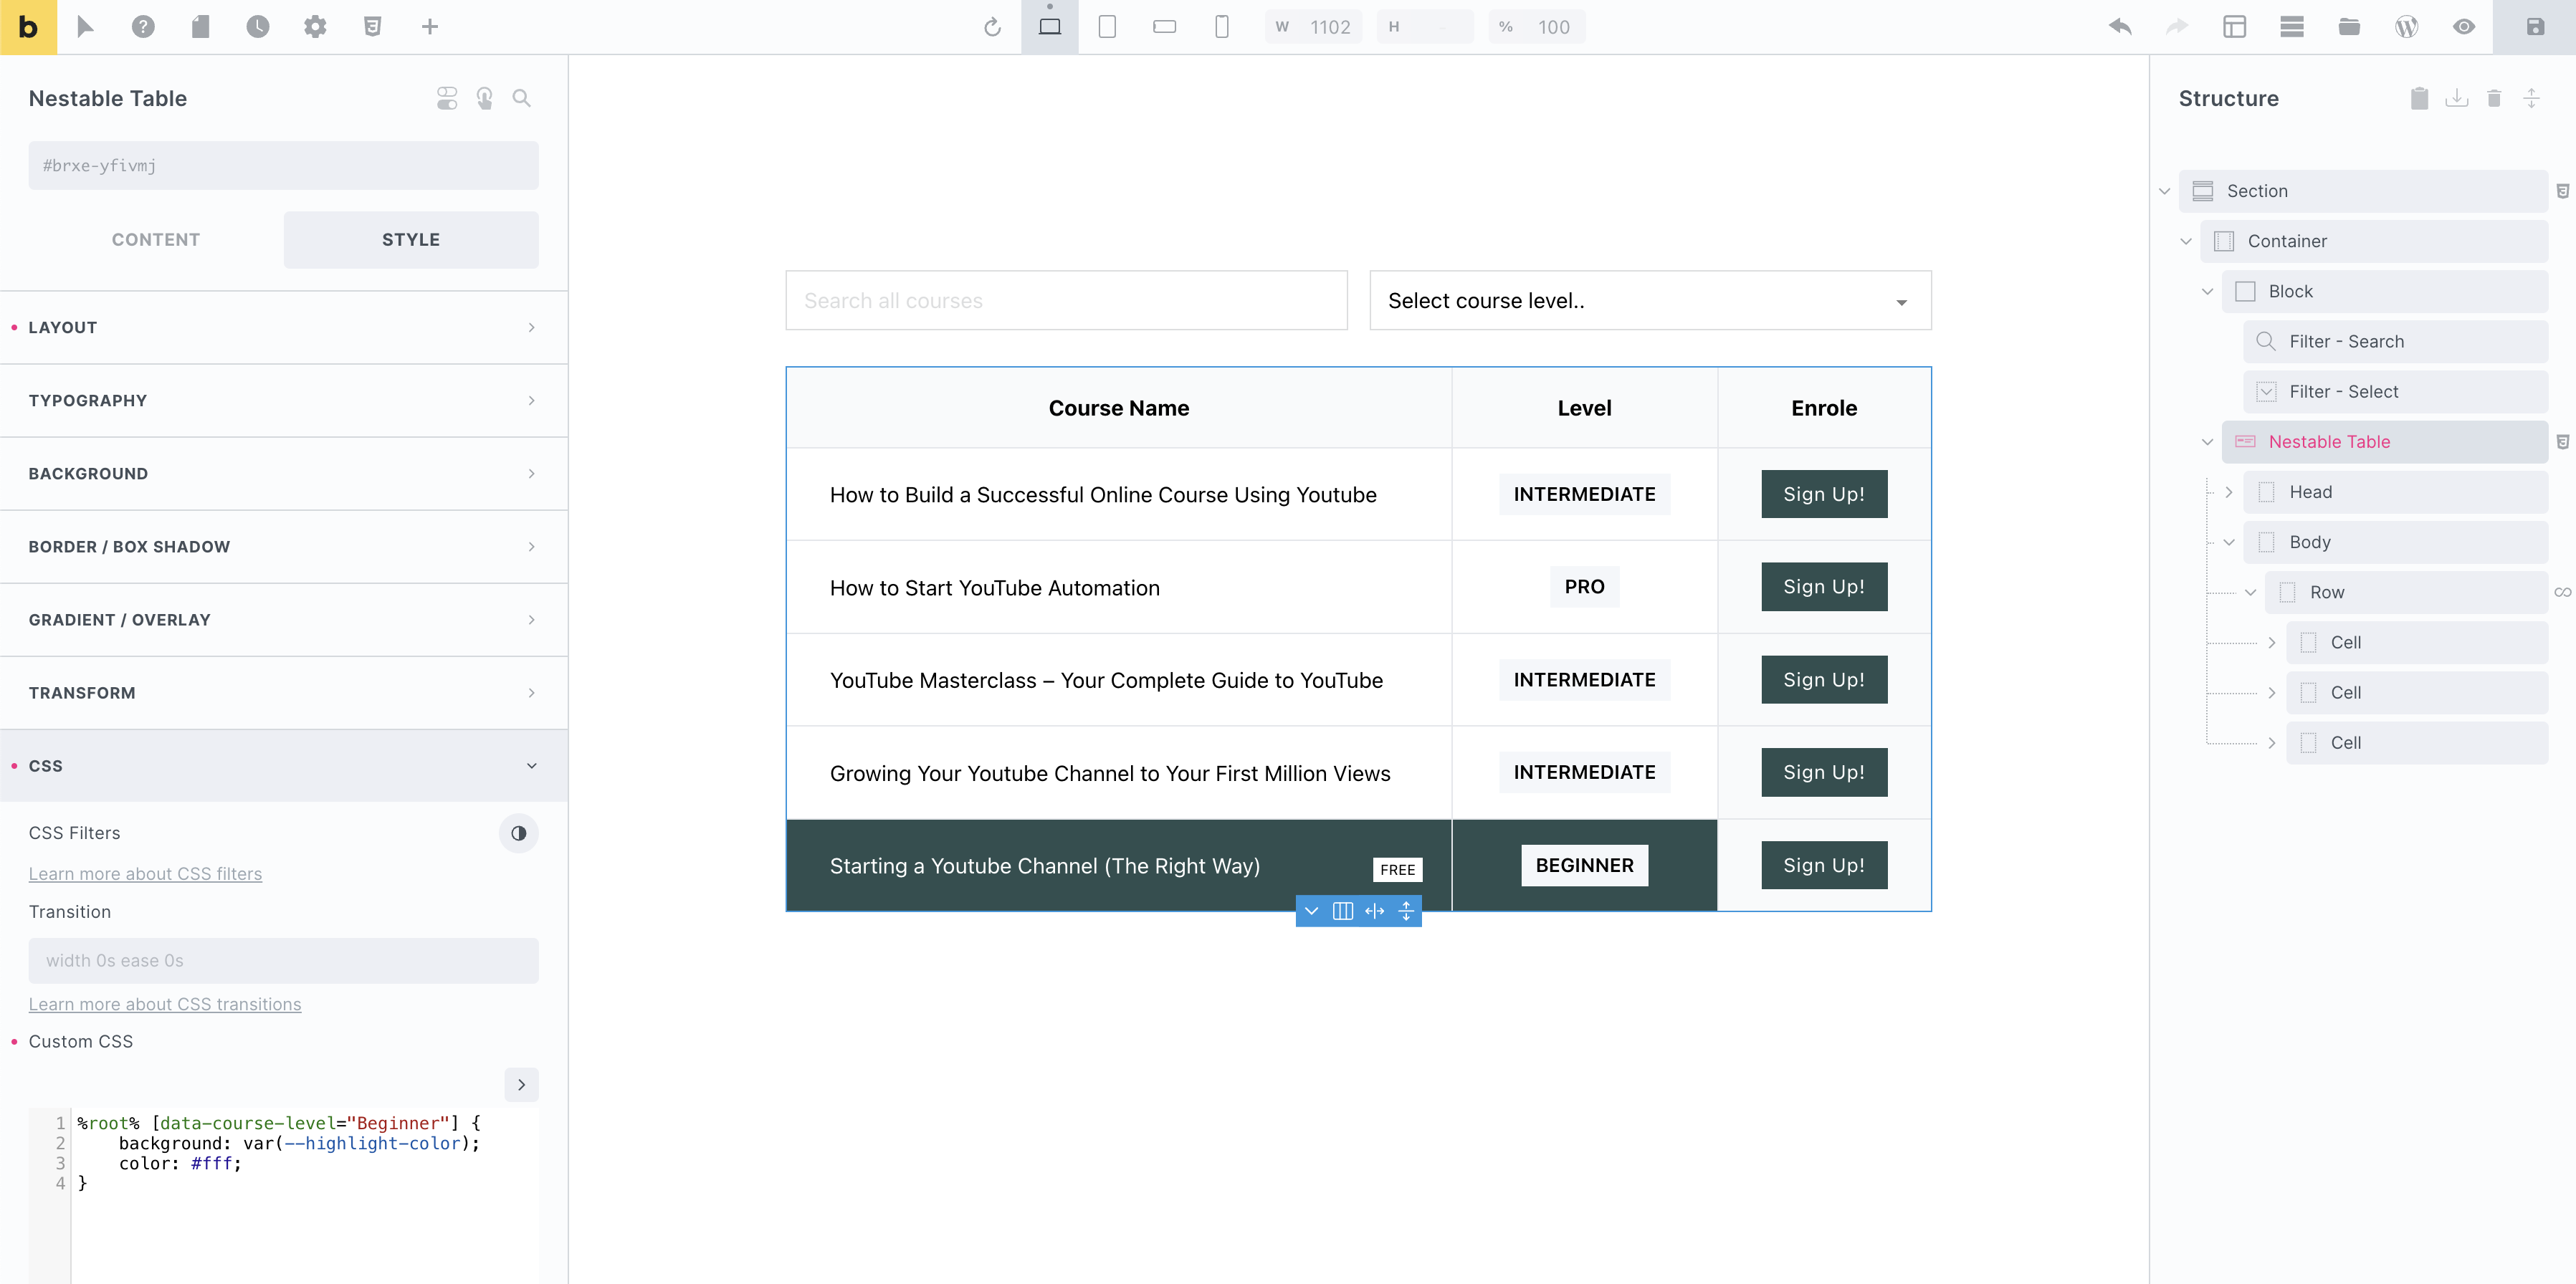Toggle the CSS Filters inversion control
Viewport: 2576px width, 1284px height.
tap(519, 833)
